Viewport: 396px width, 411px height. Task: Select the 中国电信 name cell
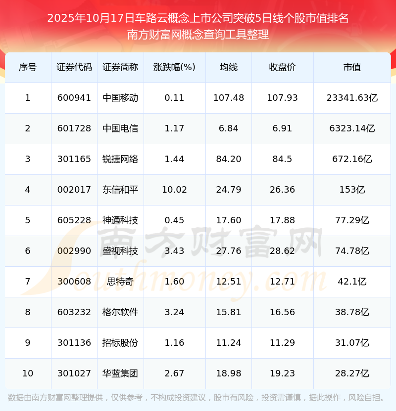(120, 128)
